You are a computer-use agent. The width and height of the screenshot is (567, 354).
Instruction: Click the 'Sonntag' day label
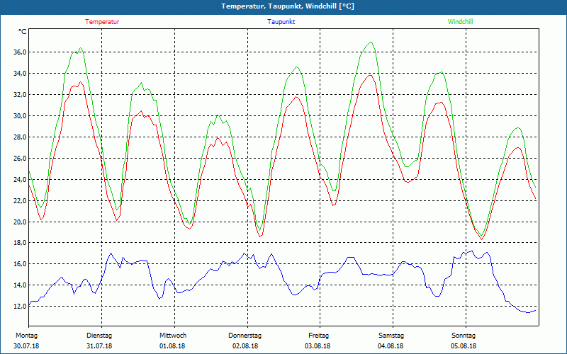464,336
